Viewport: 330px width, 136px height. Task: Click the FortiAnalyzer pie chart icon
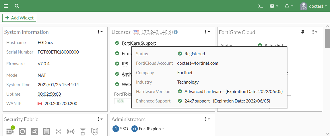(22, 131)
